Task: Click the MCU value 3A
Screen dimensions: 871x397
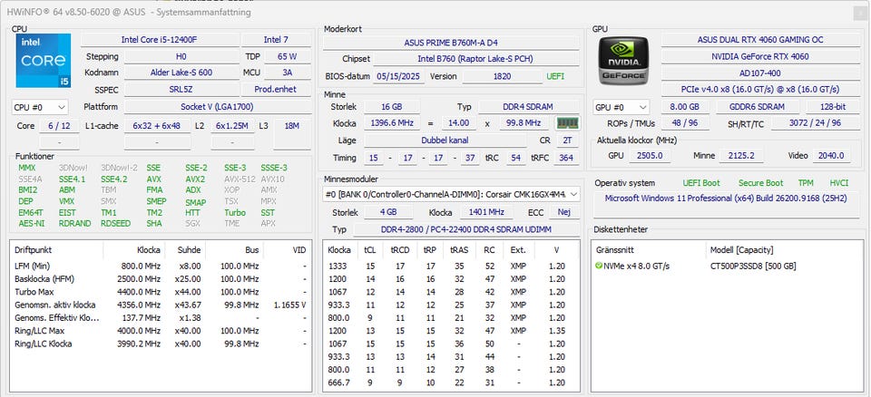Action: [x=288, y=73]
